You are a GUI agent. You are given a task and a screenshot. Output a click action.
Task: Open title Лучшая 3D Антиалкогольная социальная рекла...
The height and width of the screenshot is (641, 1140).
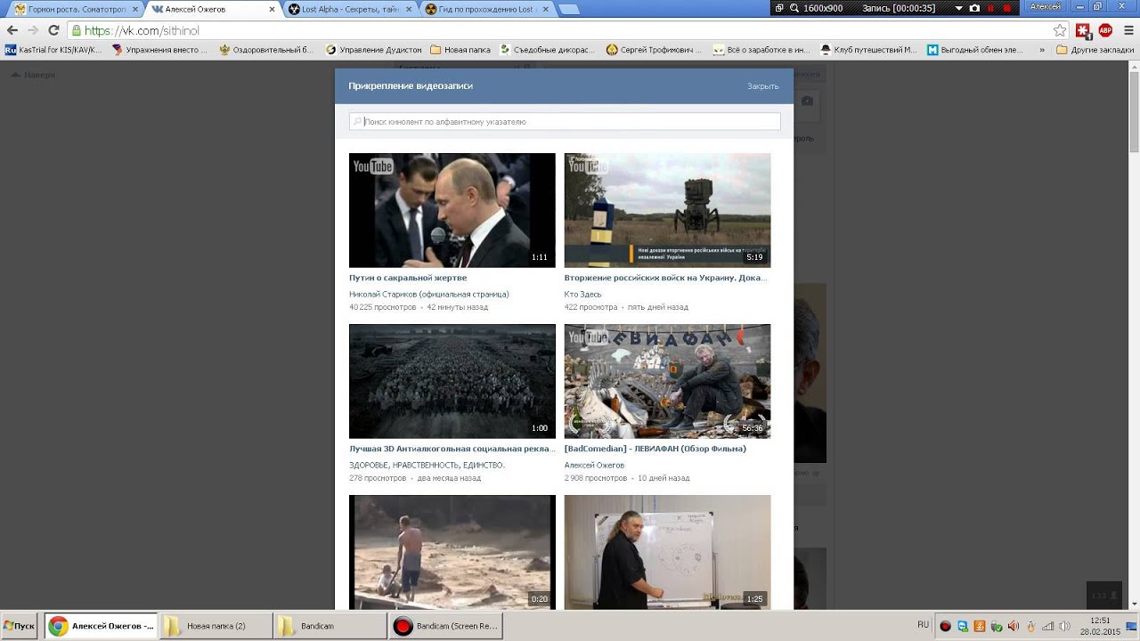452,449
